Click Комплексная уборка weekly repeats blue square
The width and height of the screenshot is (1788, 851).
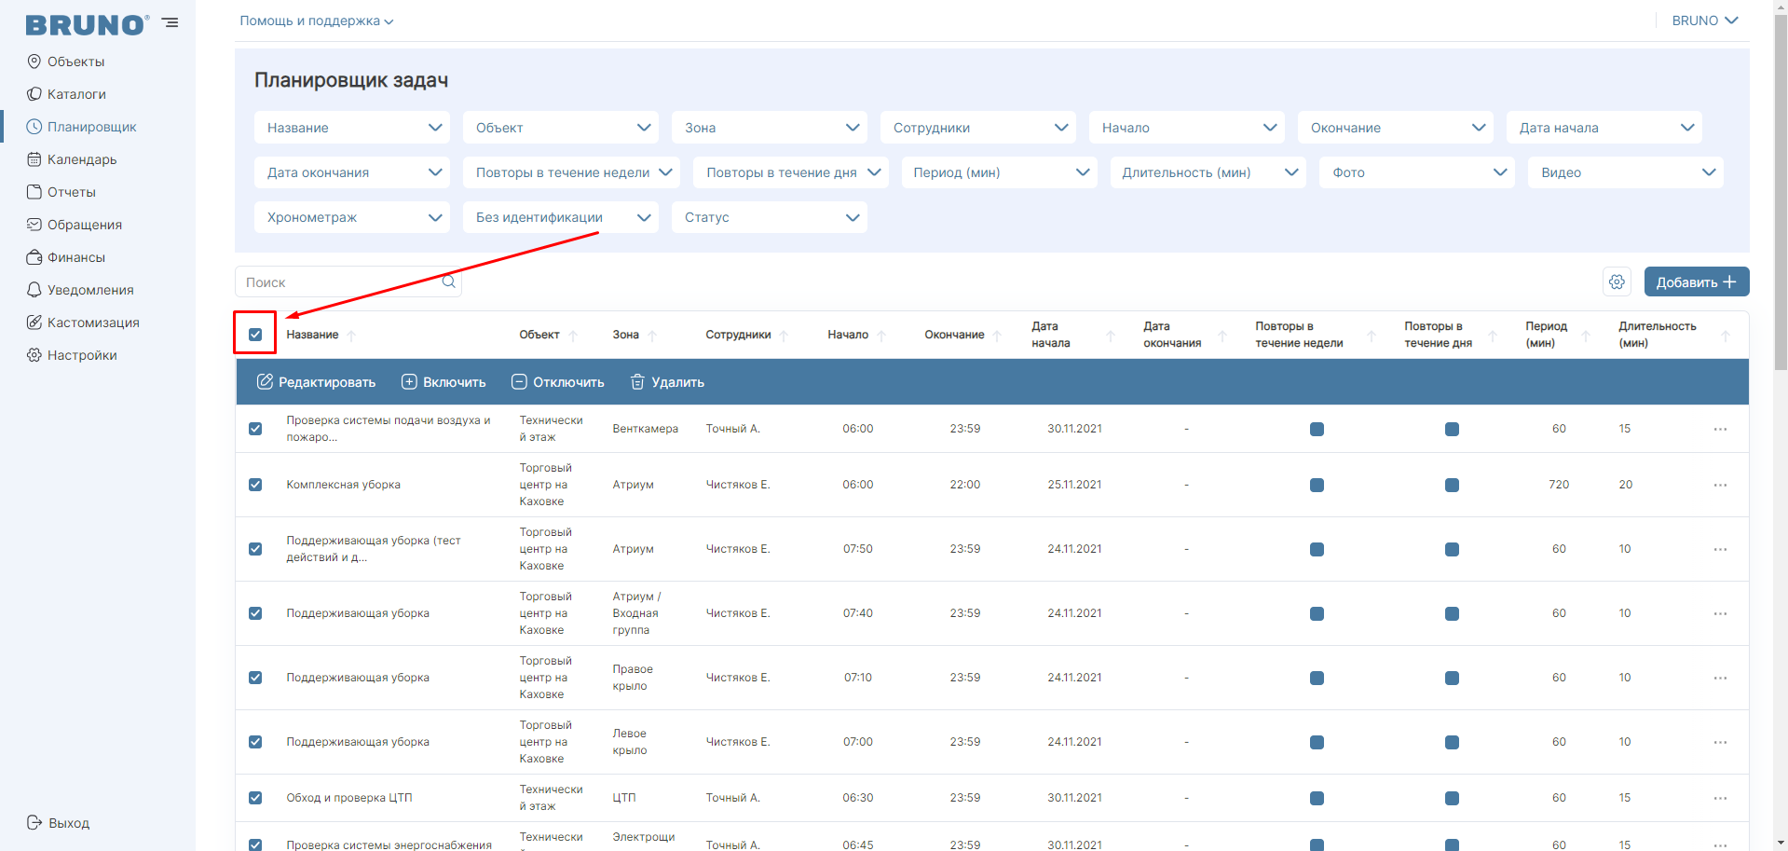(x=1317, y=485)
